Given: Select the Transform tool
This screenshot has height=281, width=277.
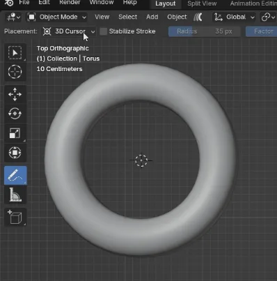Looking at the screenshot, I should (x=15, y=153).
